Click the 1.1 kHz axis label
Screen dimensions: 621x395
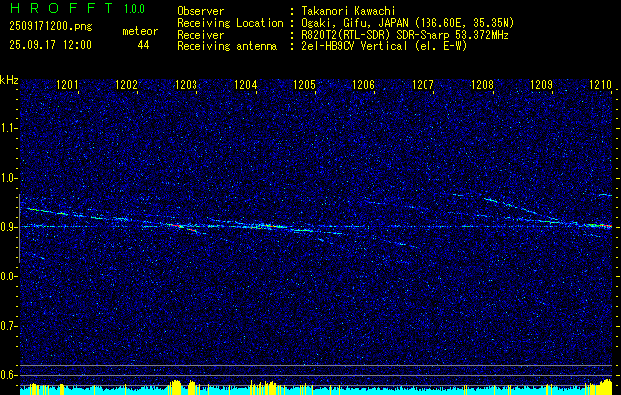(x=7, y=128)
